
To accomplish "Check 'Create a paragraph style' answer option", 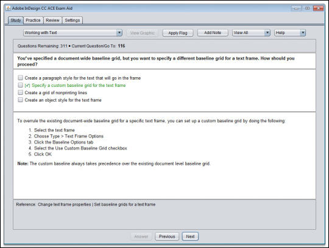I will point(20,78).
